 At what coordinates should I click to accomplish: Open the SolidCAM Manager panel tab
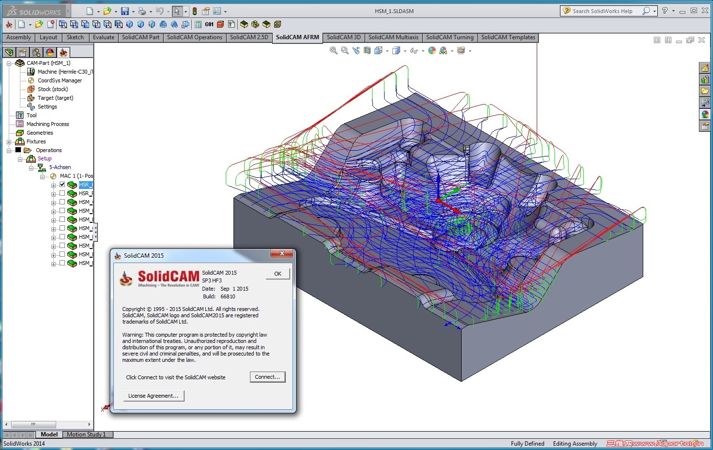click(x=63, y=52)
